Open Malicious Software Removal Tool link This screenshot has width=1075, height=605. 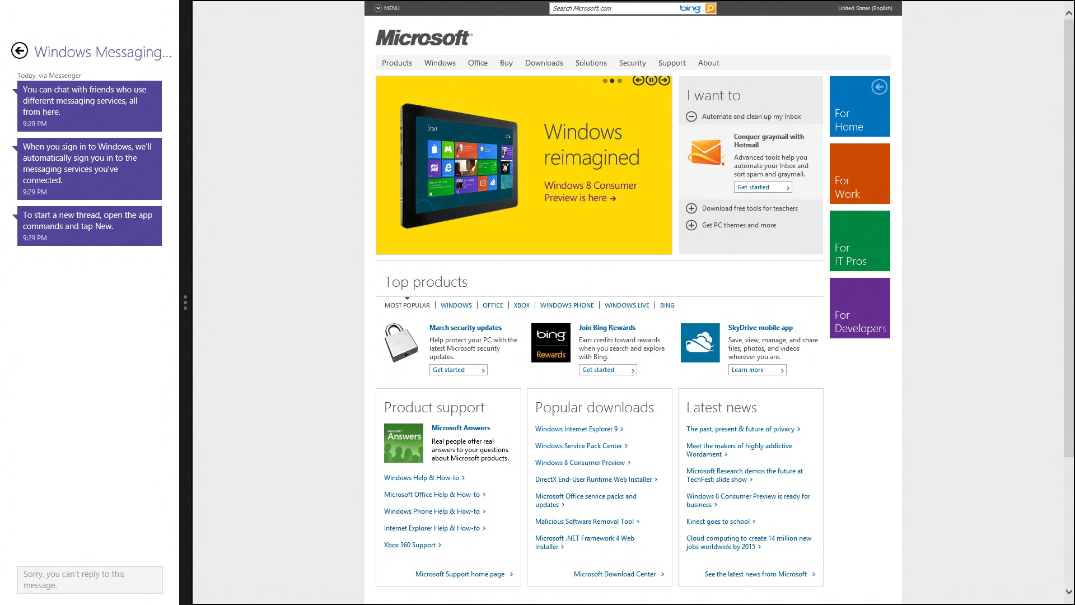[x=587, y=522]
